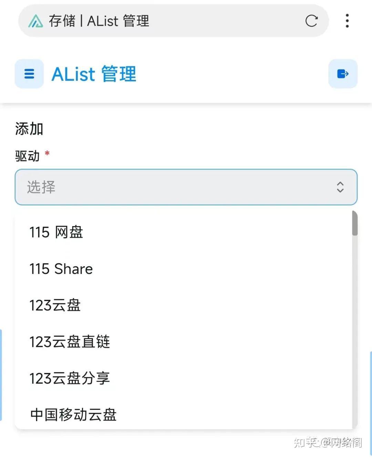Choose 123云盘分享 from the list

pyautogui.click(x=69, y=379)
